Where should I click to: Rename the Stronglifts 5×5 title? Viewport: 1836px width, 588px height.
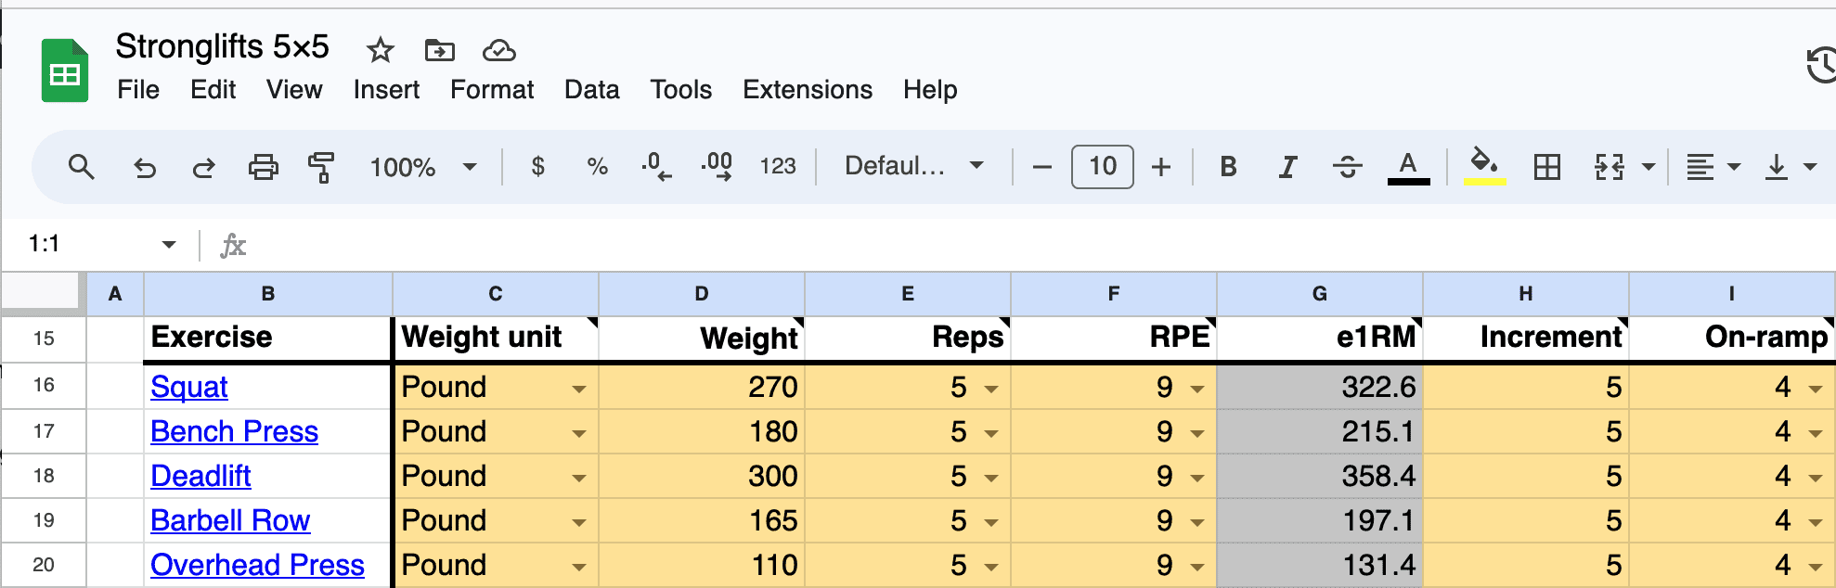coord(223,46)
